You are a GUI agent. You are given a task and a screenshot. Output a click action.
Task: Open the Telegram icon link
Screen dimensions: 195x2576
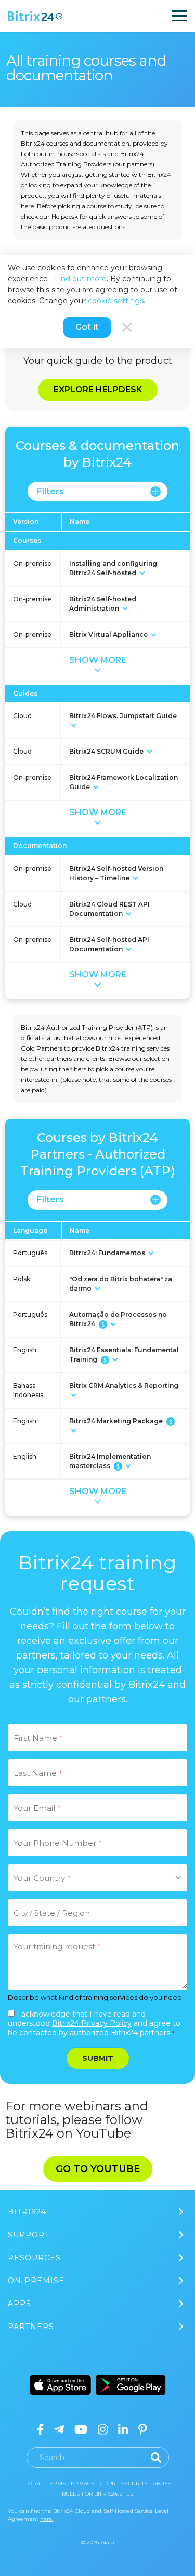[59, 2429]
